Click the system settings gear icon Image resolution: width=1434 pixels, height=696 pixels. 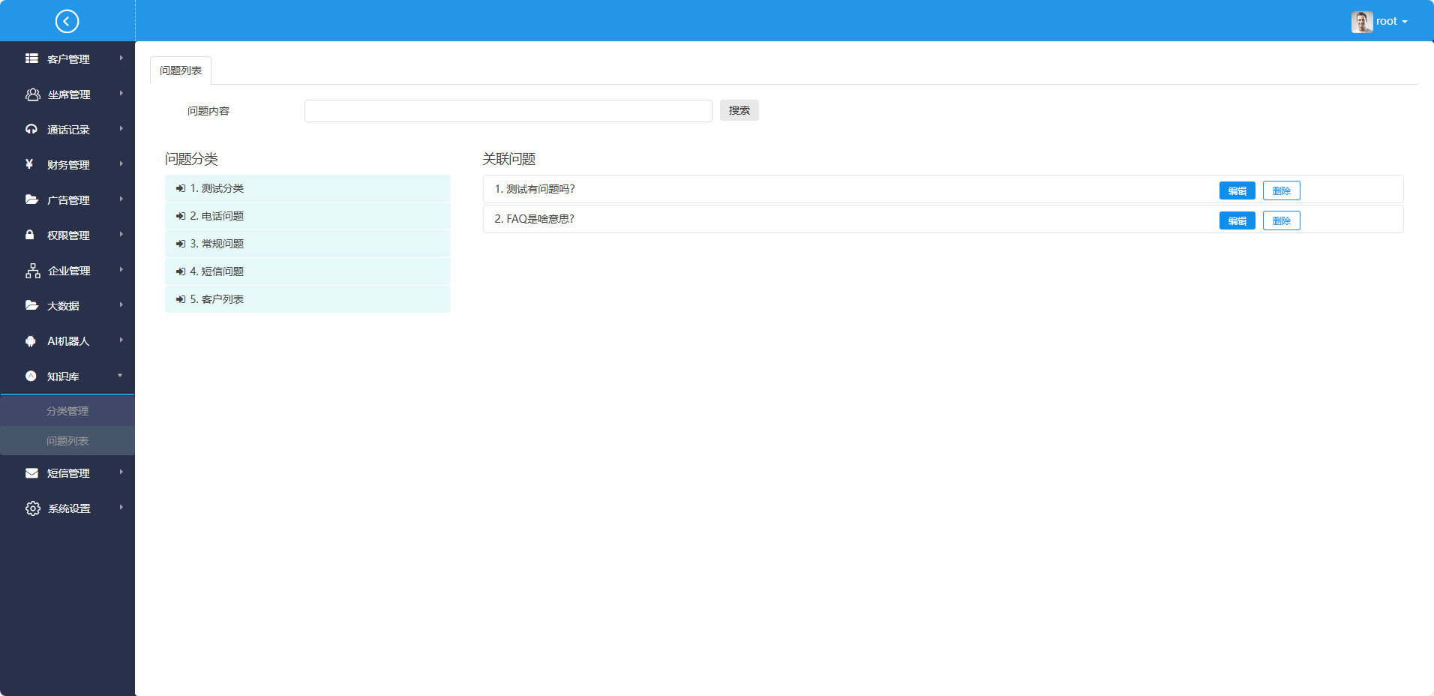pyautogui.click(x=32, y=508)
